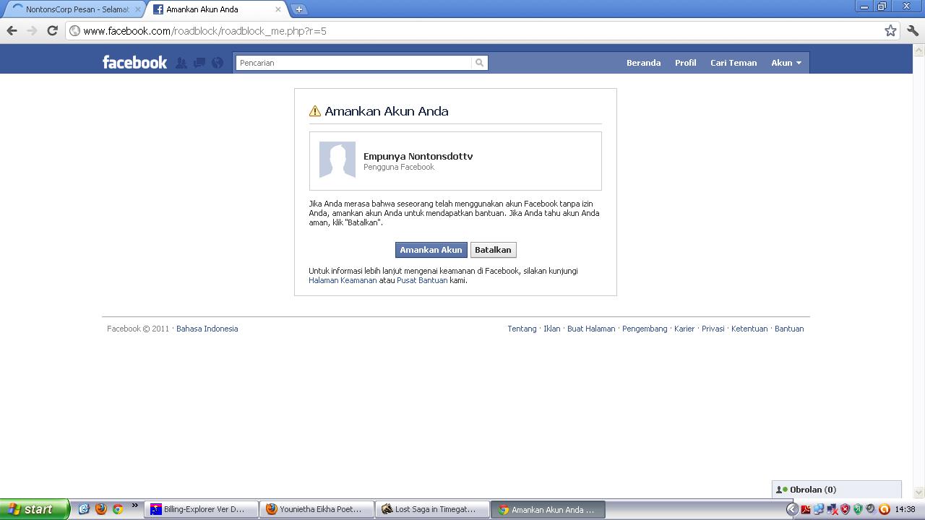Click the blue network computers tray icon
Viewport: 925px width, 520px height.
pos(819,509)
